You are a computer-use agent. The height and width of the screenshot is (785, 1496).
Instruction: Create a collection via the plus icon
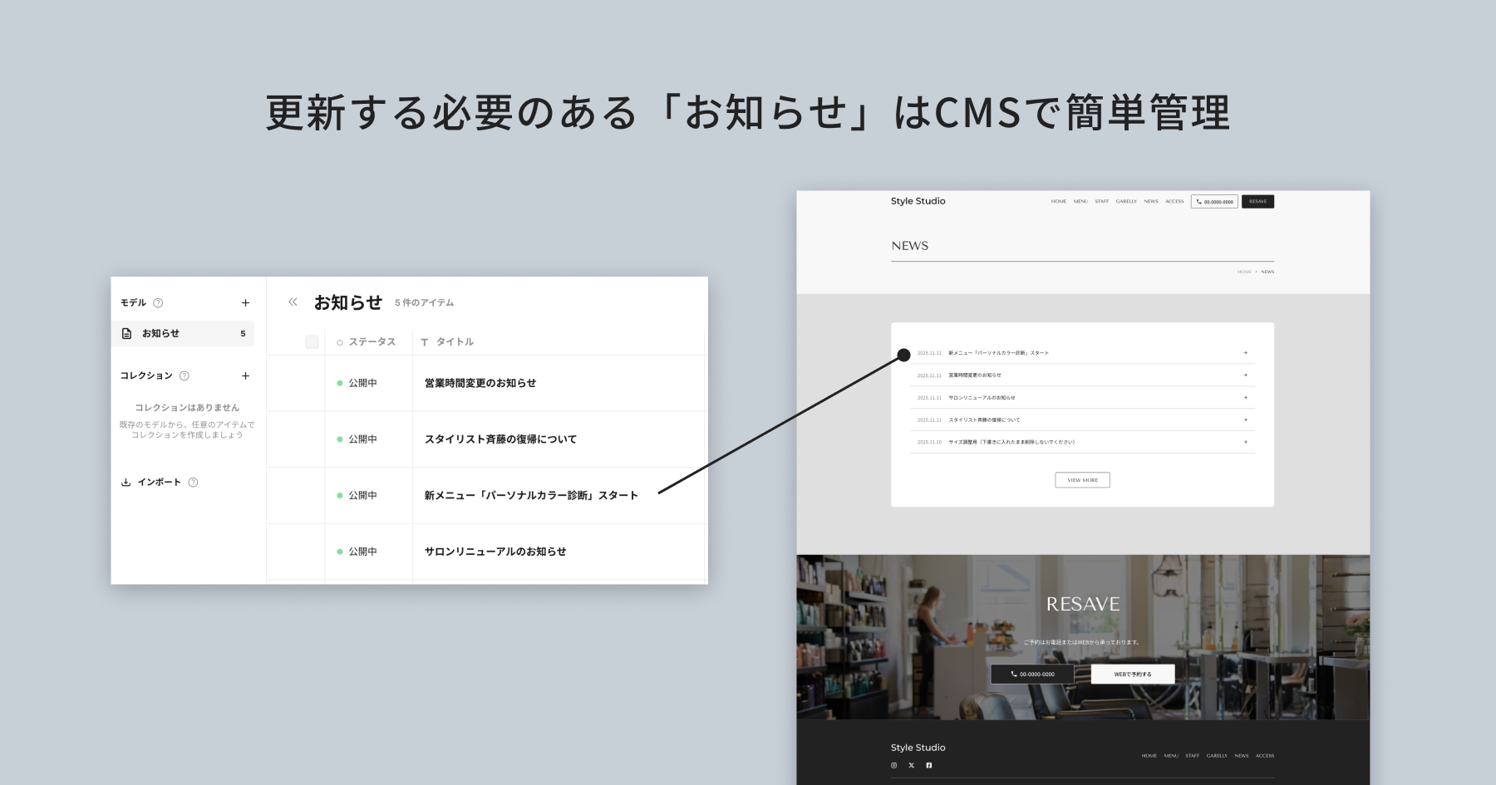246,375
